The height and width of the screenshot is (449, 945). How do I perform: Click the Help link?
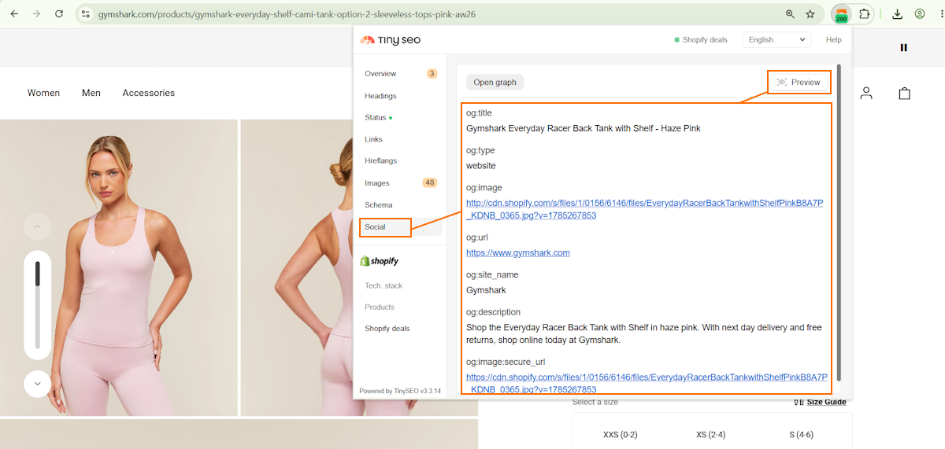[x=833, y=39]
